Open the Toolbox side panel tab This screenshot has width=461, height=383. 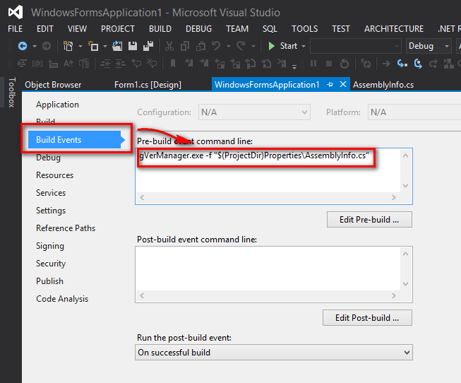point(11,93)
